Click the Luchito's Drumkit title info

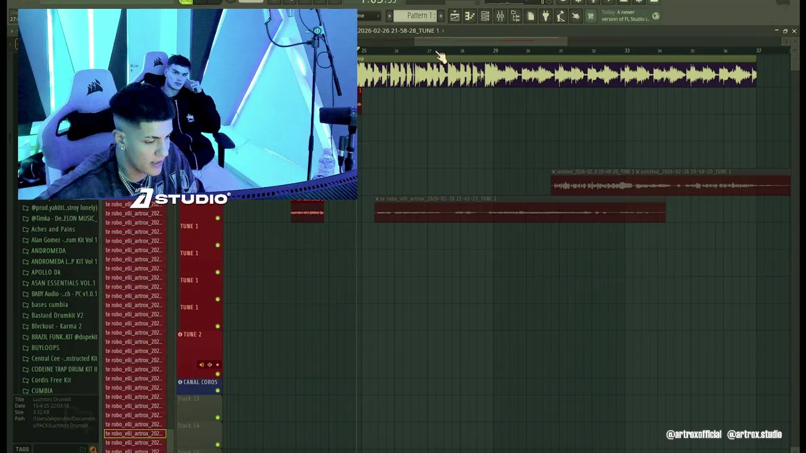click(x=53, y=400)
